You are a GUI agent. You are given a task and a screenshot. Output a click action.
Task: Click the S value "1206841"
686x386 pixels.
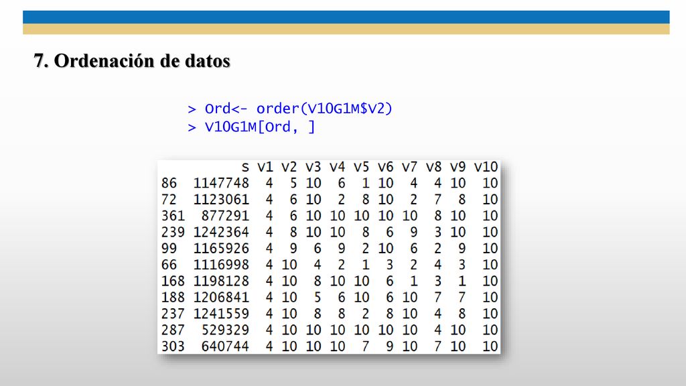(221, 298)
